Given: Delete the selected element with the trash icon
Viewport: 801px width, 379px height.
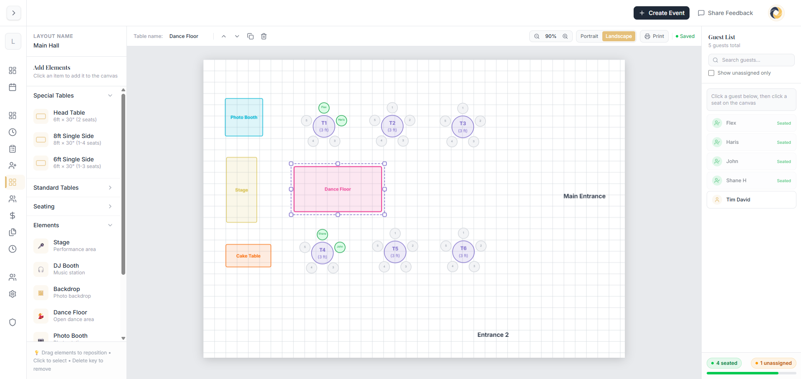Looking at the screenshot, I should (264, 36).
